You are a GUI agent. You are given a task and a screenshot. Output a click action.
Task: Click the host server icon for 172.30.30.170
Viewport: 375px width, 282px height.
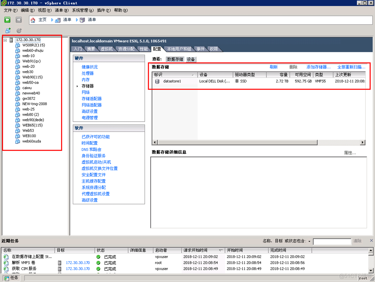tap(11, 40)
